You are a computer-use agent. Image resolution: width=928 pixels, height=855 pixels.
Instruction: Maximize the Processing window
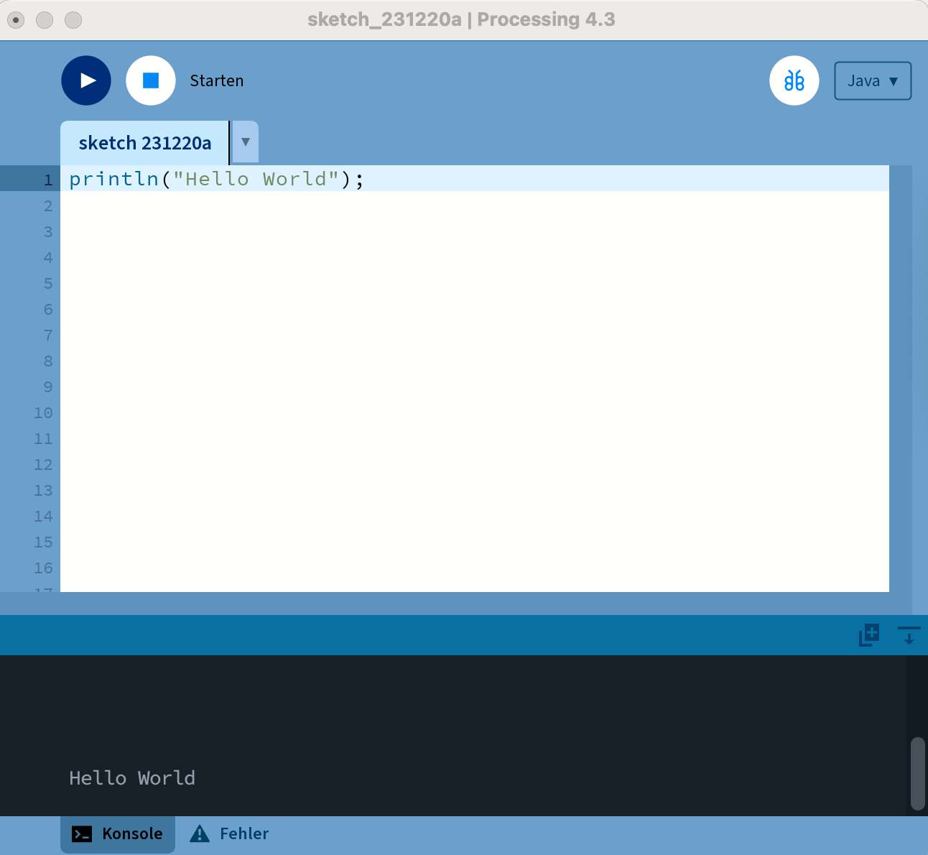pyautogui.click(x=73, y=20)
